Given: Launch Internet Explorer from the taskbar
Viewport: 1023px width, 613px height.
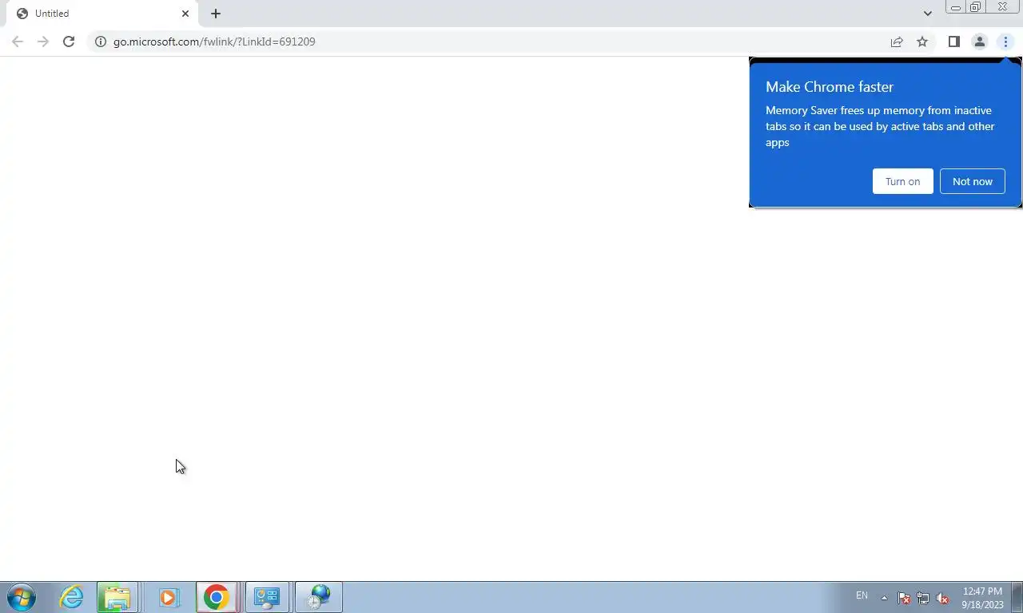Looking at the screenshot, I should point(71,597).
